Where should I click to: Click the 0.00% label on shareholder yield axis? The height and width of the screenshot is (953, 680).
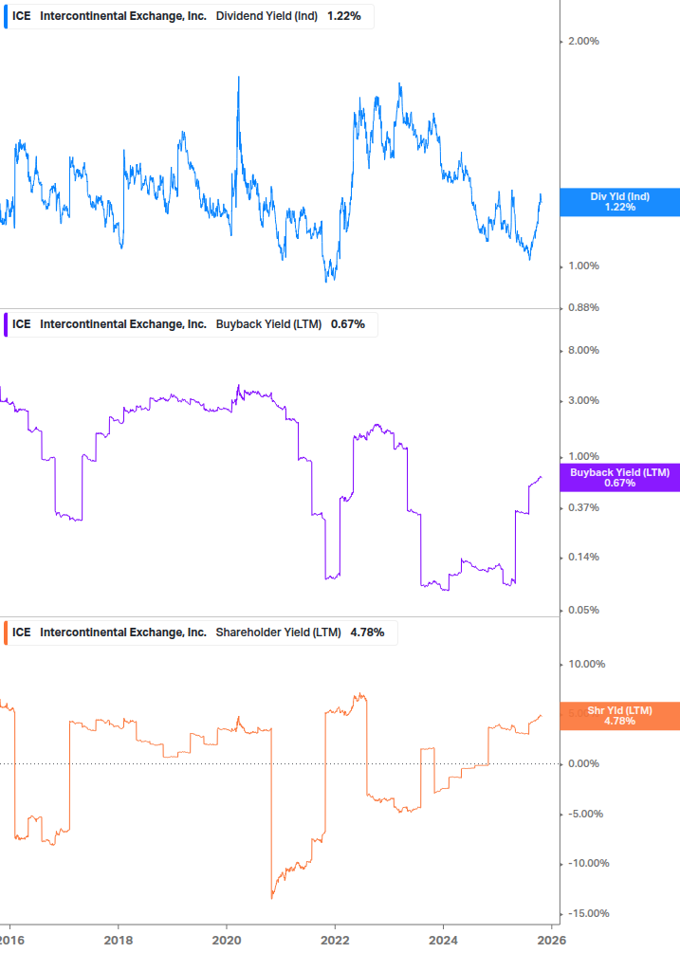(x=583, y=764)
